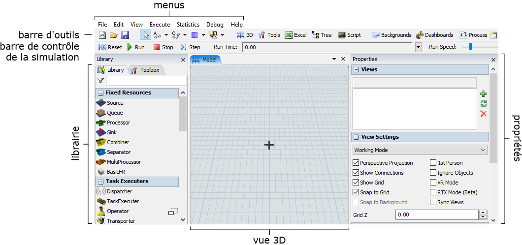Open the Excel interface tool
Image resolution: width=522 pixels, height=245 pixels.
[295, 35]
